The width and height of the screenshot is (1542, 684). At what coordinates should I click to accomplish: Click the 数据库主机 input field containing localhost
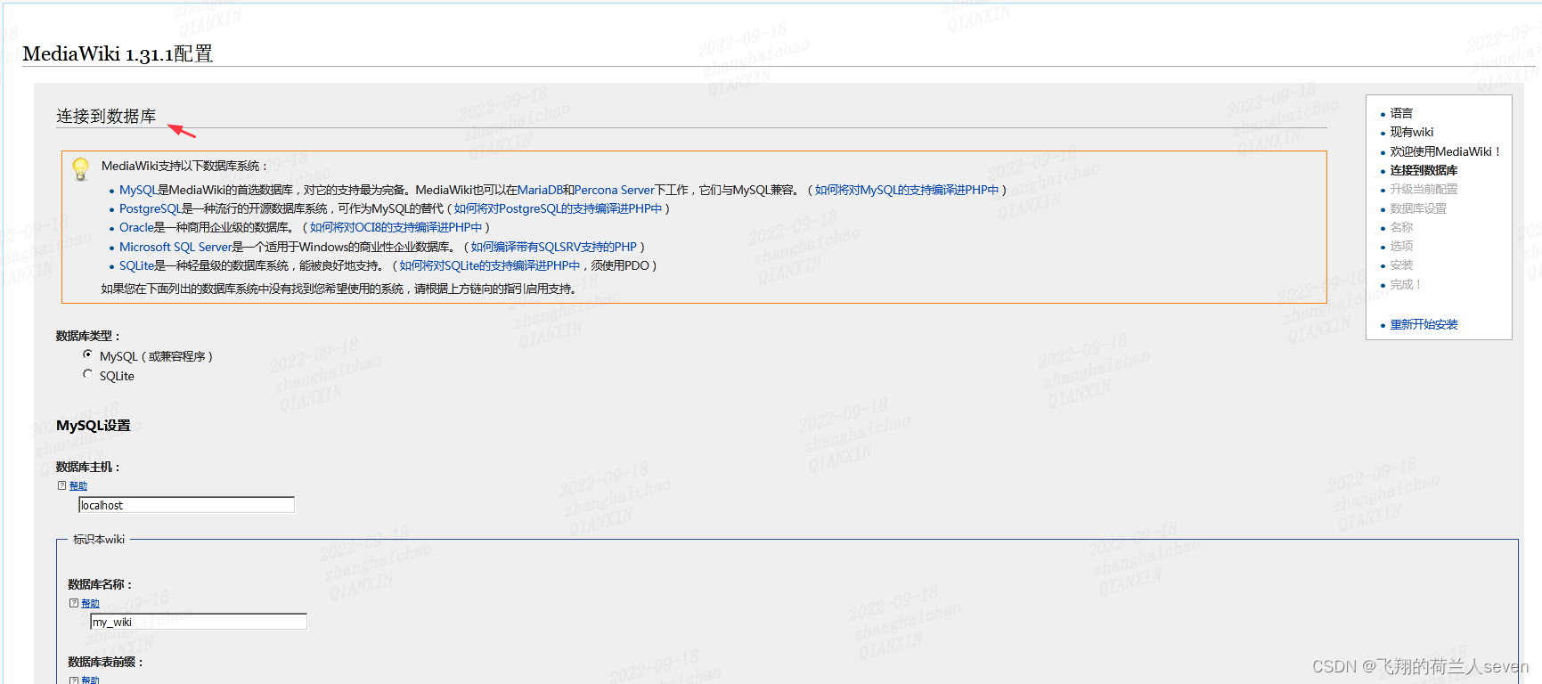point(186,505)
